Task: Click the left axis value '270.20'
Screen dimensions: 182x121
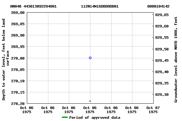Action: 18,104
